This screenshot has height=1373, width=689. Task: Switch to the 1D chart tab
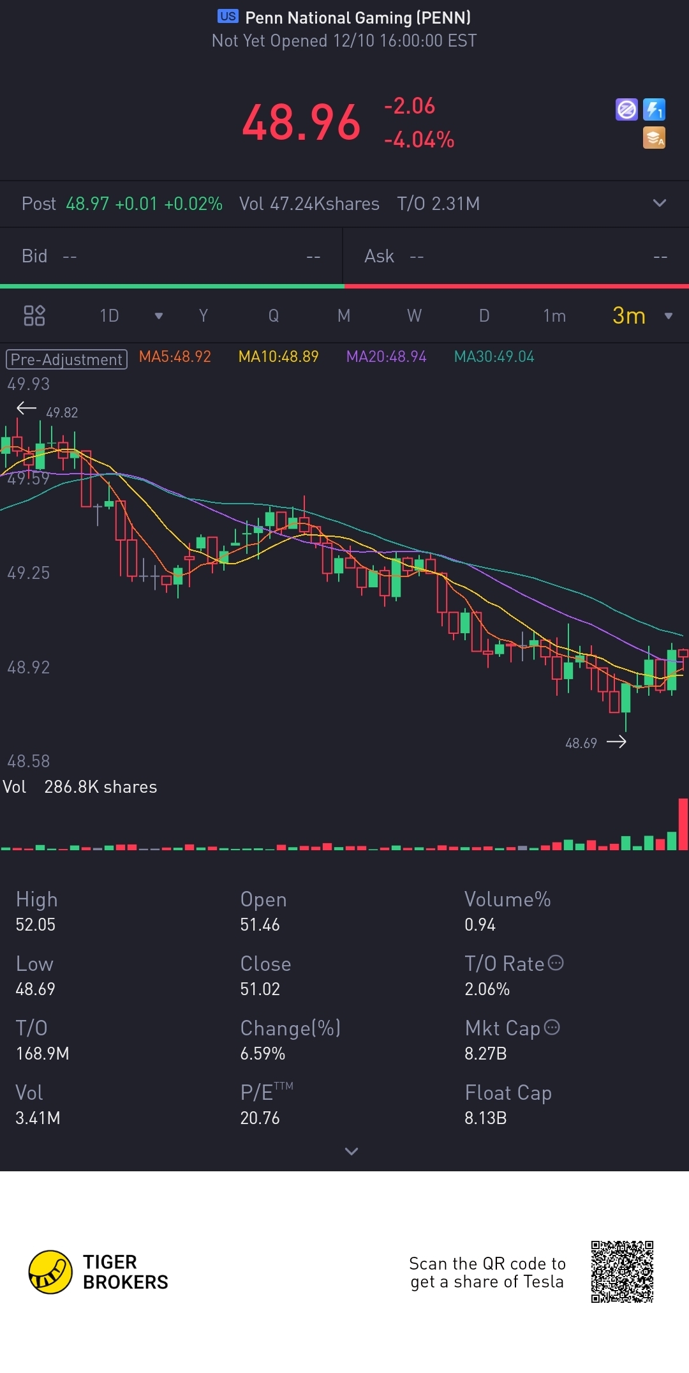tap(109, 316)
